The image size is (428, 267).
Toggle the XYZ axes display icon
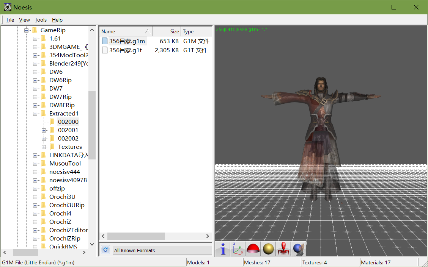tap(238, 248)
